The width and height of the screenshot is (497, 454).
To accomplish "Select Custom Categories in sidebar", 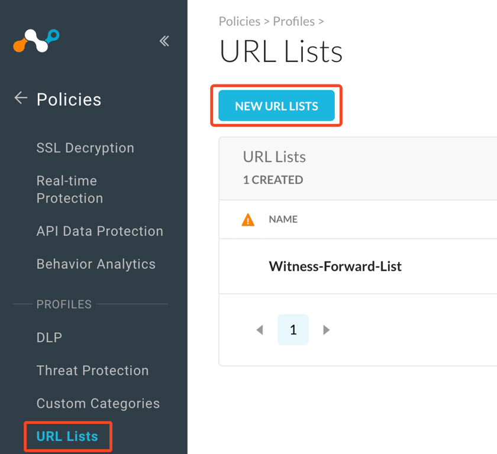I will [x=98, y=404].
